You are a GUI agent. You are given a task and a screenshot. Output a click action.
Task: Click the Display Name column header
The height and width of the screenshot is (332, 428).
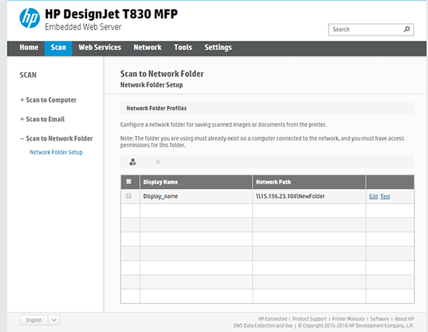pyautogui.click(x=196, y=182)
